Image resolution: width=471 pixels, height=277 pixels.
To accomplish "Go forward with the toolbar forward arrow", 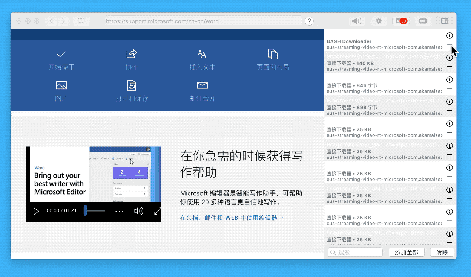I will point(63,21).
